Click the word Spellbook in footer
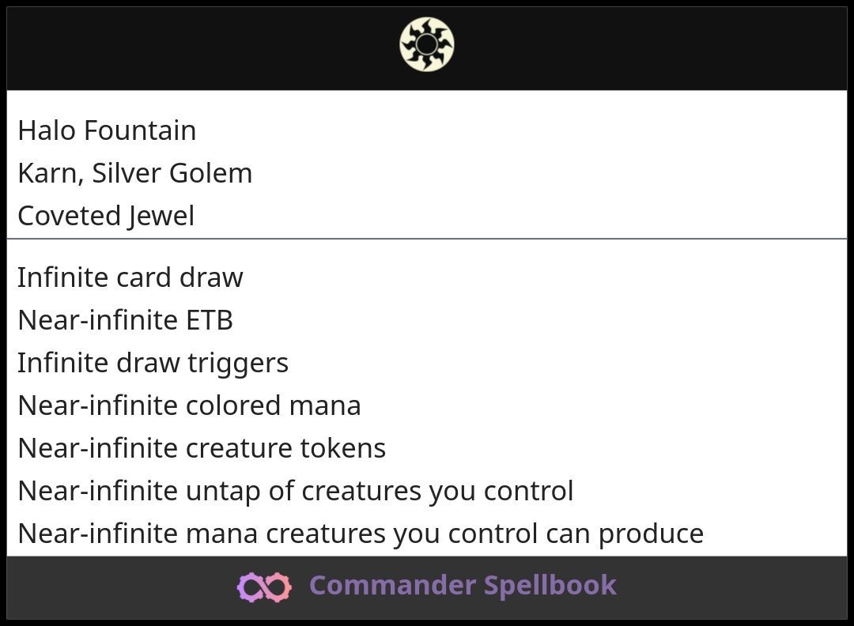The height and width of the screenshot is (626, 854). [550, 586]
